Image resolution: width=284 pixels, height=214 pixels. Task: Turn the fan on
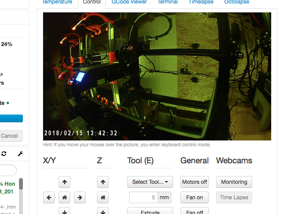[x=194, y=197]
